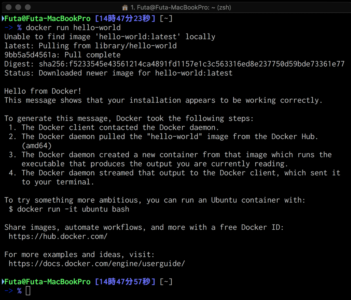Click 'executable that produces the output' line

click(155, 164)
